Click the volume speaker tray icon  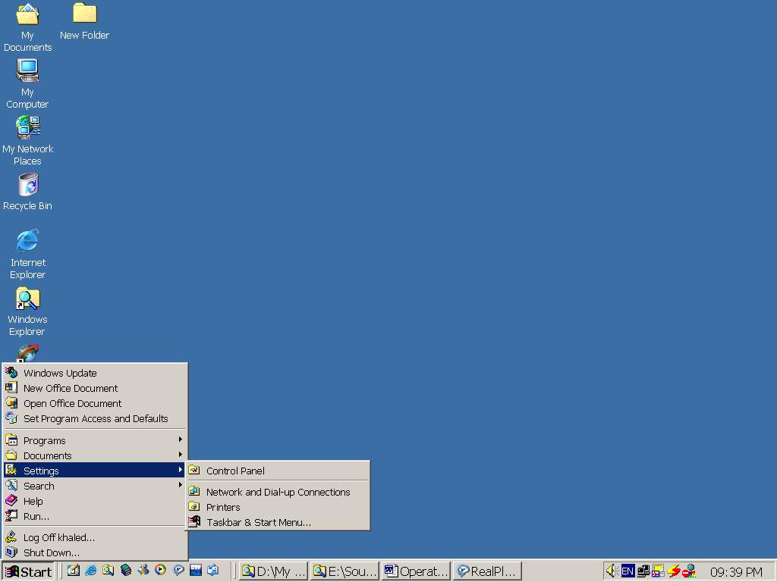(x=612, y=571)
